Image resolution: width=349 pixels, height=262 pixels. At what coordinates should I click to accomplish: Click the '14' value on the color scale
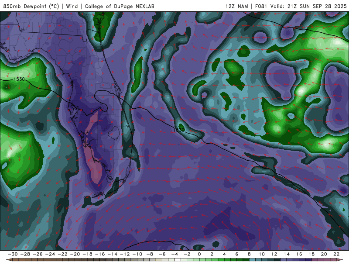(x=287, y=254)
